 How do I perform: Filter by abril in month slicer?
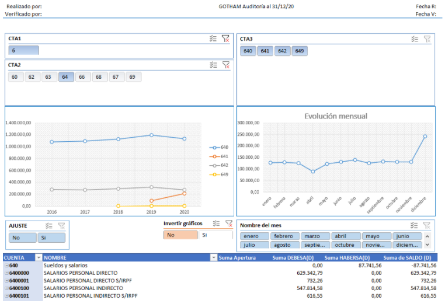346,236
